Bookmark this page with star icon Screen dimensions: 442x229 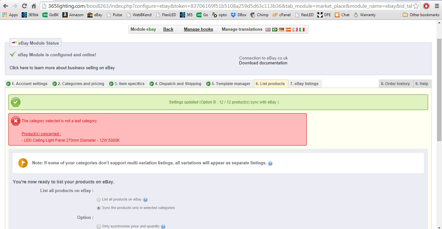[x=416, y=6]
